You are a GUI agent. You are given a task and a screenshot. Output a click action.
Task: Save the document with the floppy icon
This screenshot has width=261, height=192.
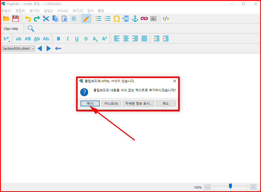15,19
